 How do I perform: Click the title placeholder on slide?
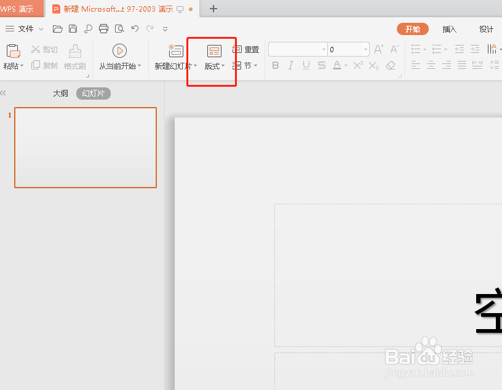click(x=388, y=275)
